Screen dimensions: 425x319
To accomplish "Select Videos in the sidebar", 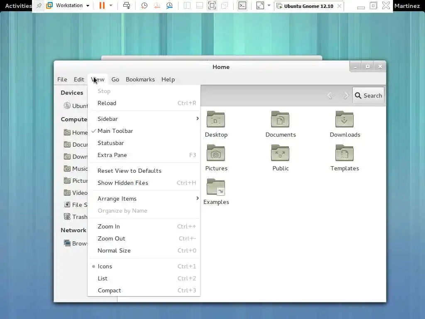I will (x=76, y=193).
